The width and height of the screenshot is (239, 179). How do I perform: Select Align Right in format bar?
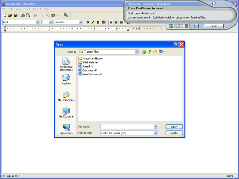tap(121, 22)
